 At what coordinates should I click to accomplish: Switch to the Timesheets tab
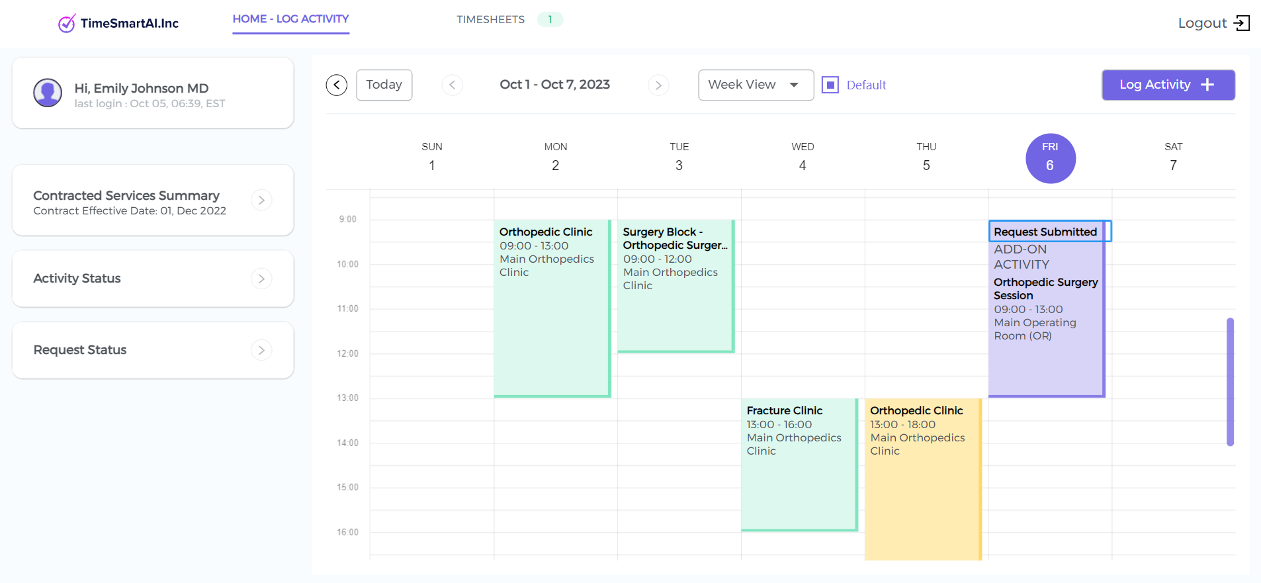coord(490,20)
